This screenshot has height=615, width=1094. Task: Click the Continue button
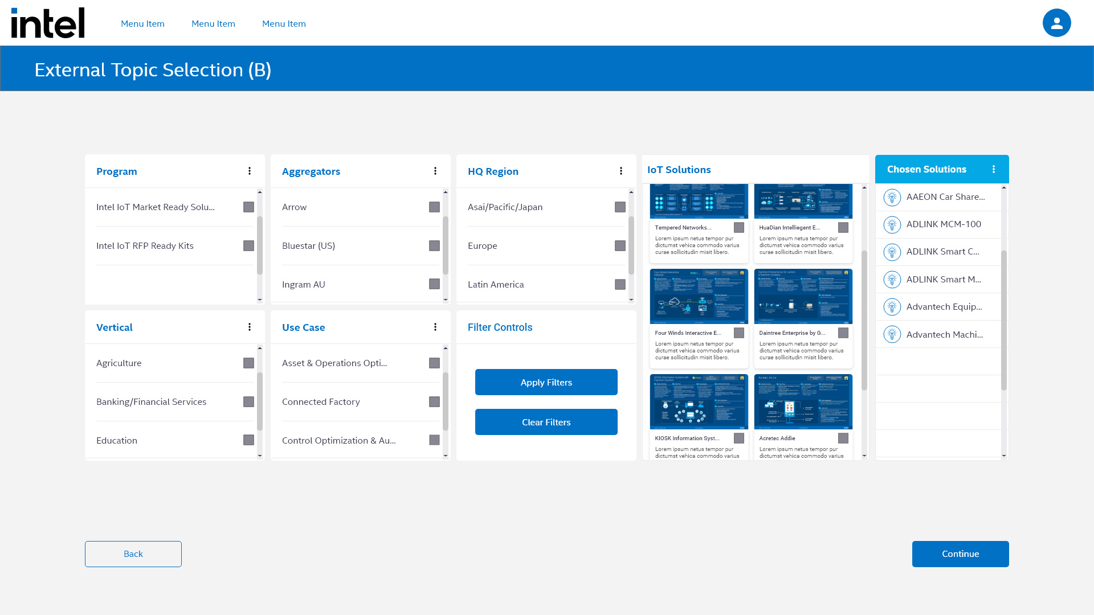[x=960, y=553]
